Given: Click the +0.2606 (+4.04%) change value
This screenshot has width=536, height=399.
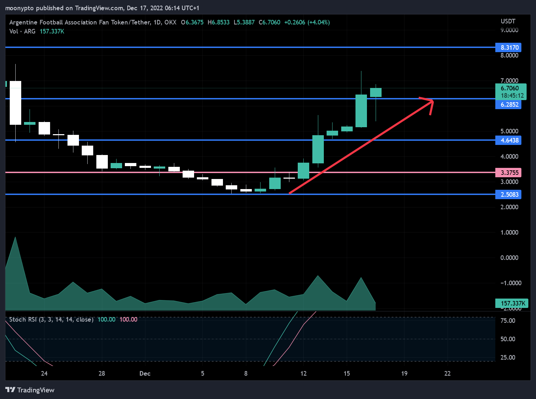Looking at the screenshot, I should (x=307, y=22).
